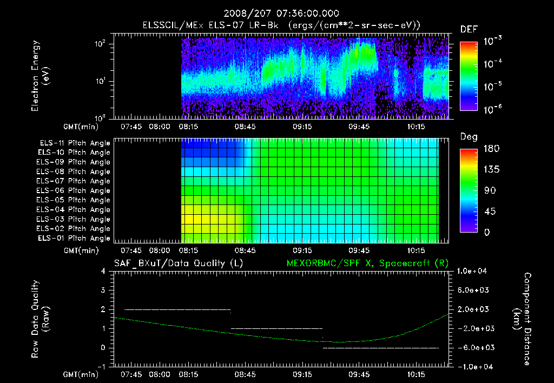Image resolution: width=554 pixels, height=383 pixels.
Task: Click the 10:15 tick under the bottom plot
Action: click(416, 374)
